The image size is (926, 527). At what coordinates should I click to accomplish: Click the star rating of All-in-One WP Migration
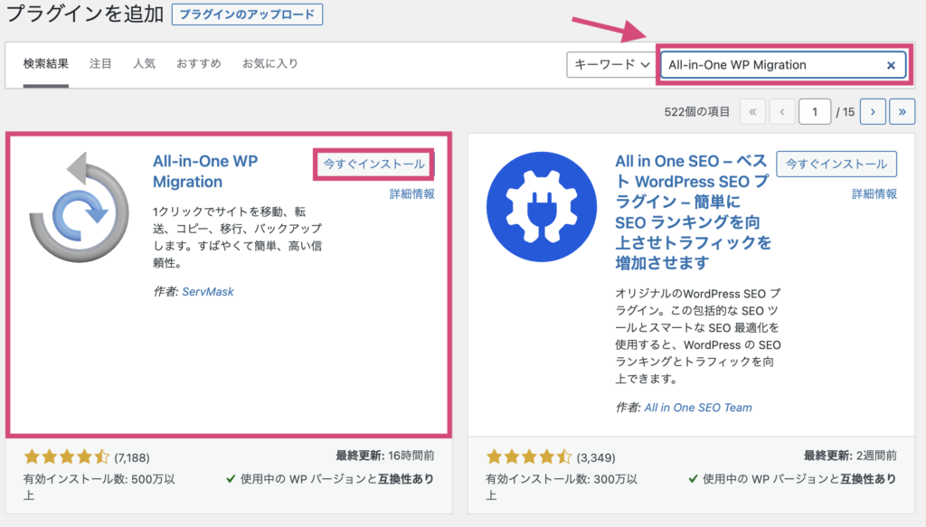(x=66, y=456)
